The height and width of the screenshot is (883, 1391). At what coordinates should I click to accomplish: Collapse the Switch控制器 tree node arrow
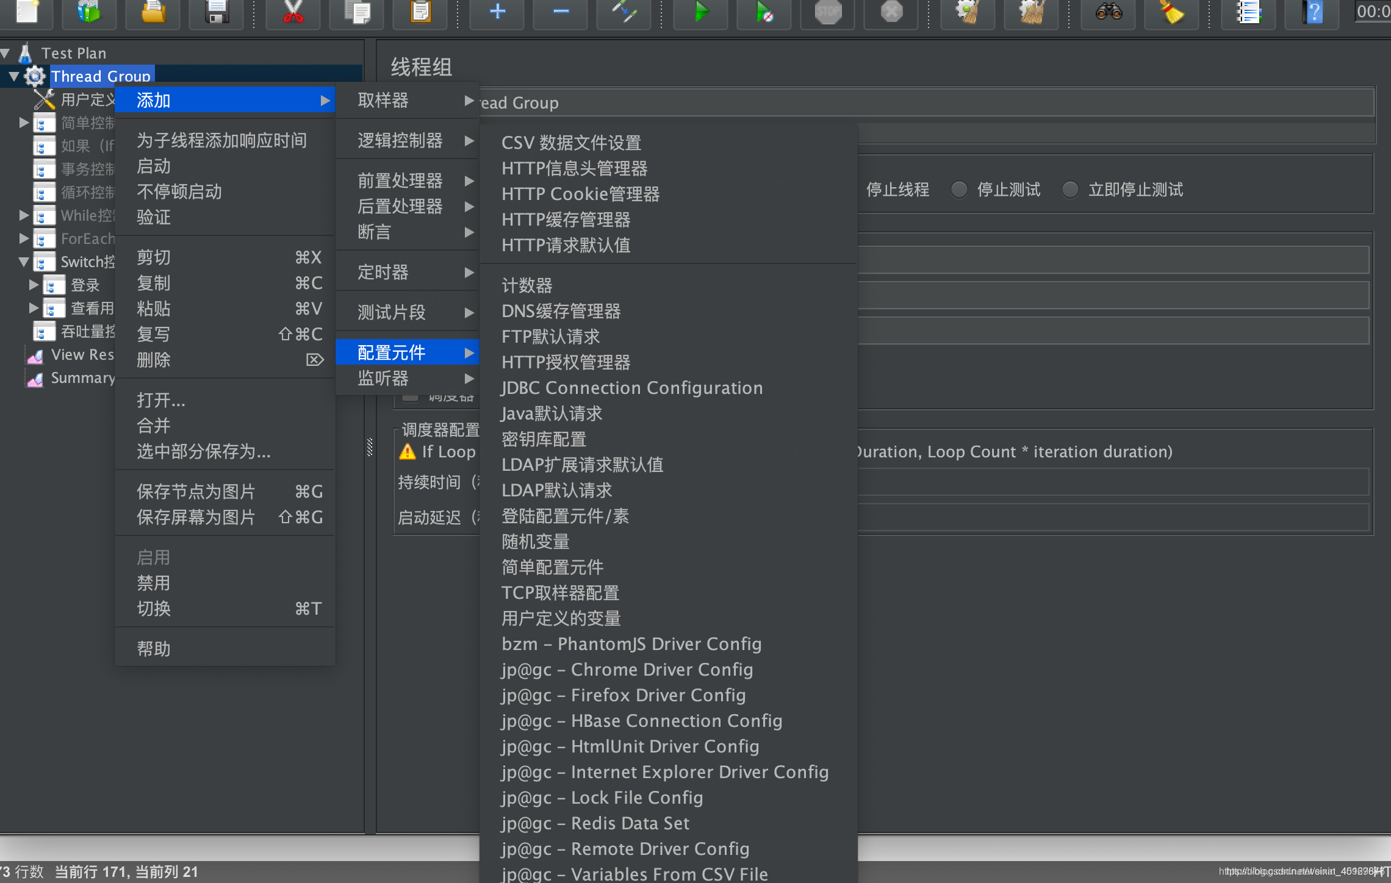[x=24, y=262]
